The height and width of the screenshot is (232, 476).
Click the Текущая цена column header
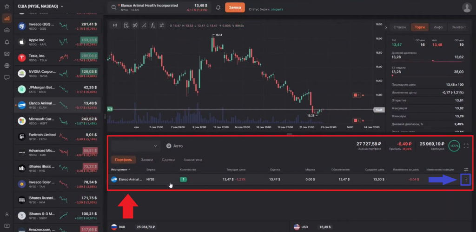(236, 169)
